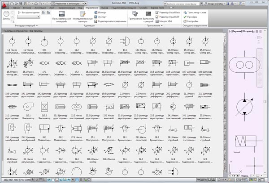Click the Экспорт button

tap(101, 17)
